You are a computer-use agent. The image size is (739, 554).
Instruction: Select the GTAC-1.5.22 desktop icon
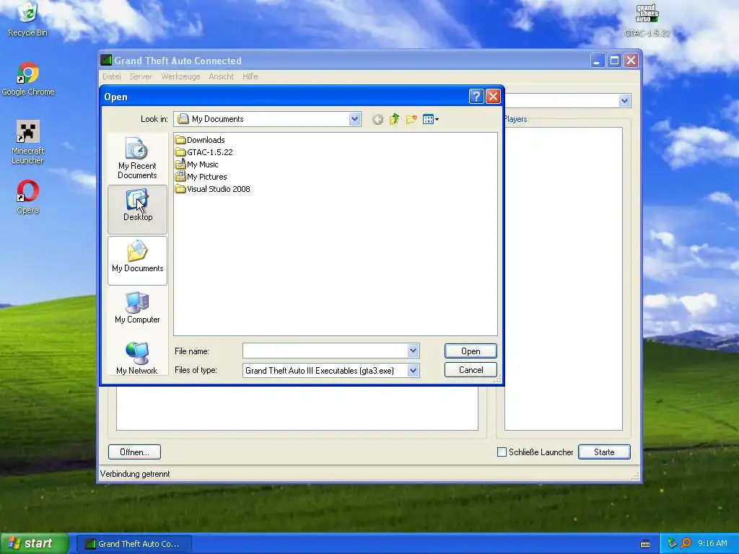(647, 20)
